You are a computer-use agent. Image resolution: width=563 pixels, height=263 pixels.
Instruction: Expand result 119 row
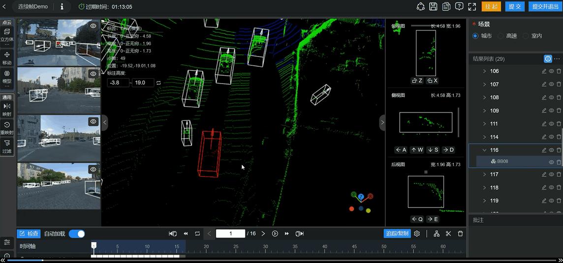(x=484, y=201)
